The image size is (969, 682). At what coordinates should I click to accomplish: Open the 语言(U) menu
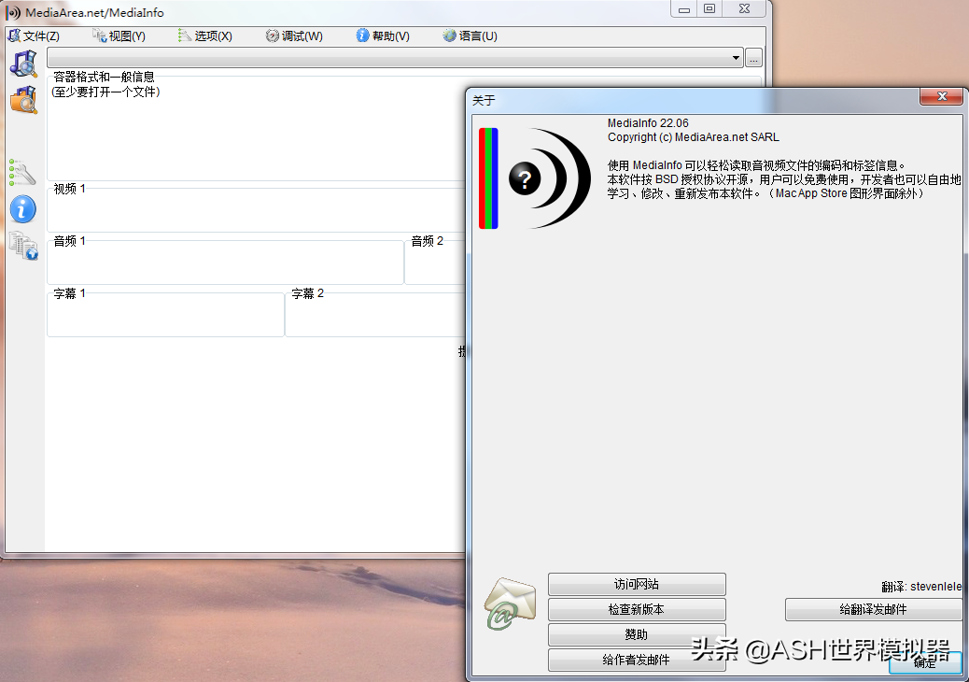(x=470, y=36)
